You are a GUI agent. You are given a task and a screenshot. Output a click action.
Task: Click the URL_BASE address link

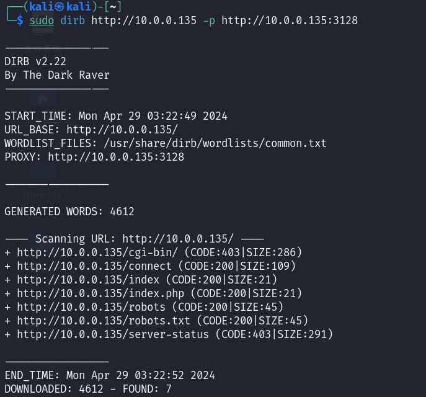pyautogui.click(x=122, y=130)
